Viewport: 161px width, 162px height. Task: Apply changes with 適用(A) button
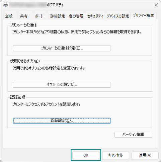tap(145, 155)
